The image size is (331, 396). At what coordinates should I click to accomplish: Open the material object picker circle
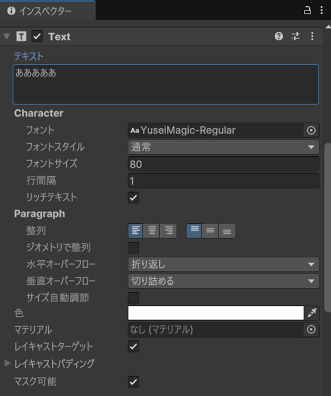311,330
